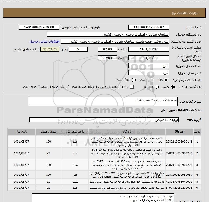
Task: Toggle the اسناد خزانه اسلامی payment checkbox
Action: 132,87
